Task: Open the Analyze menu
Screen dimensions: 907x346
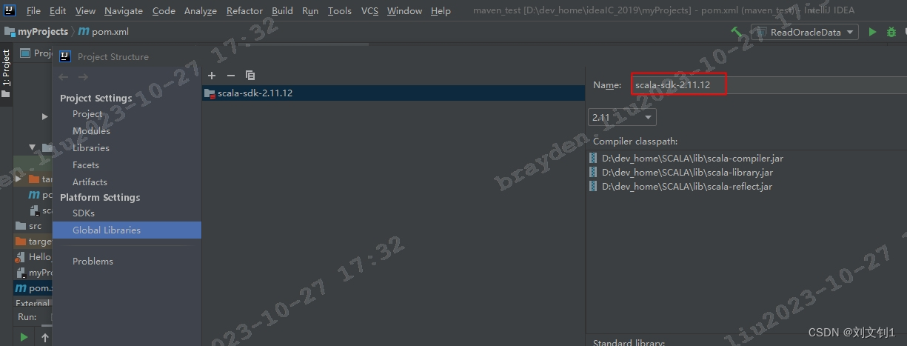Action: (x=200, y=11)
